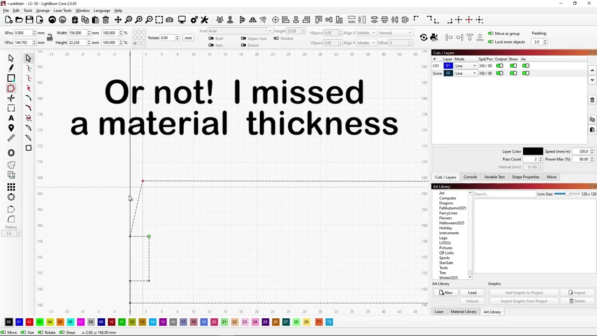Image resolution: width=597 pixels, height=336 pixels.
Task: Select the Position Laser pin tool
Action: point(11,128)
